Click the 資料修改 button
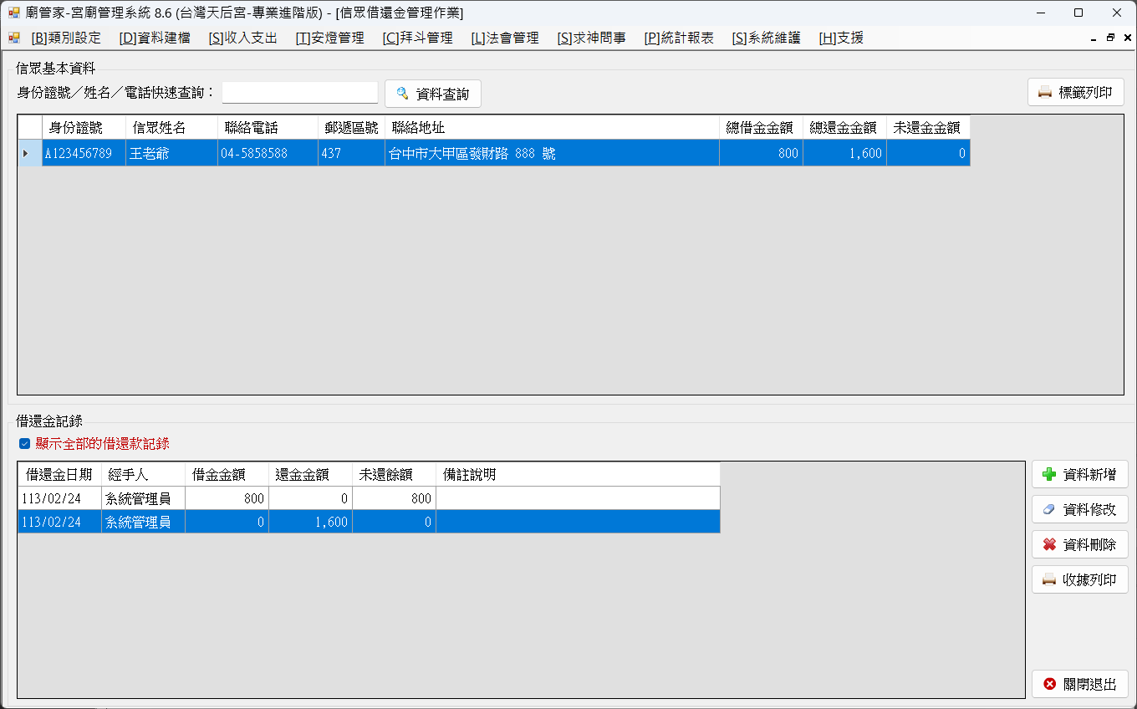This screenshot has height=709, width=1137. pyautogui.click(x=1080, y=509)
